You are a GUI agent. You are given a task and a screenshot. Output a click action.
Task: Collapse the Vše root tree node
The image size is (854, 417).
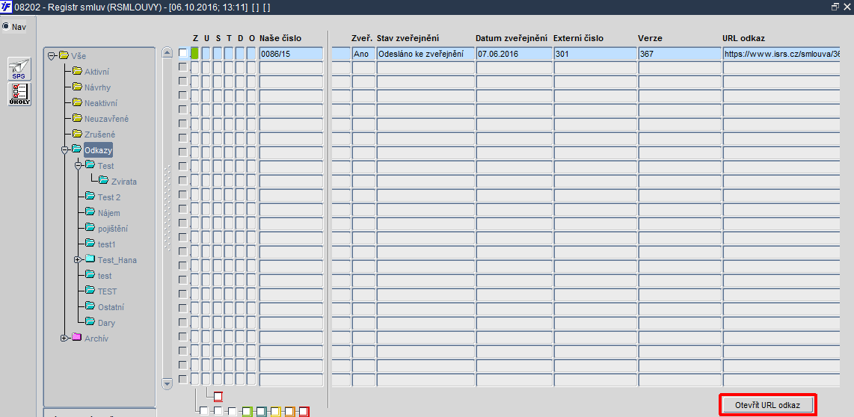52,55
